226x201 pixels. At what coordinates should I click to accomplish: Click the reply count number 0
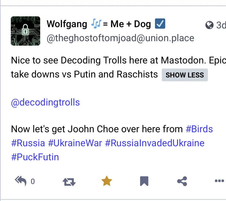pyautogui.click(x=32, y=182)
